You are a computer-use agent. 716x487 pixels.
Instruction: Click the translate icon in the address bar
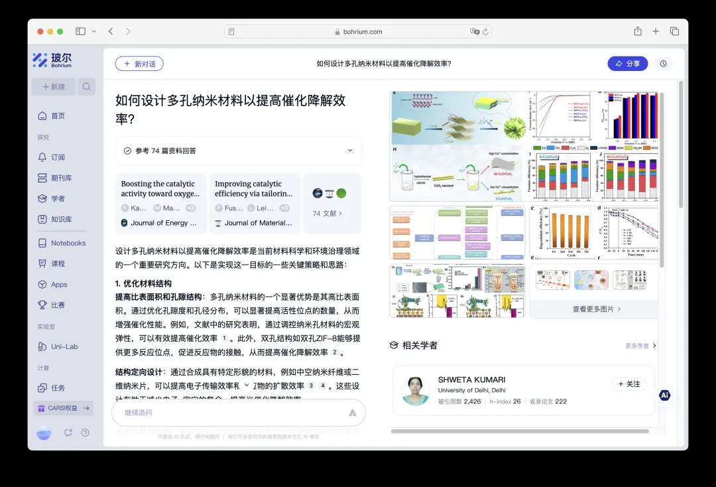pyautogui.click(x=475, y=32)
